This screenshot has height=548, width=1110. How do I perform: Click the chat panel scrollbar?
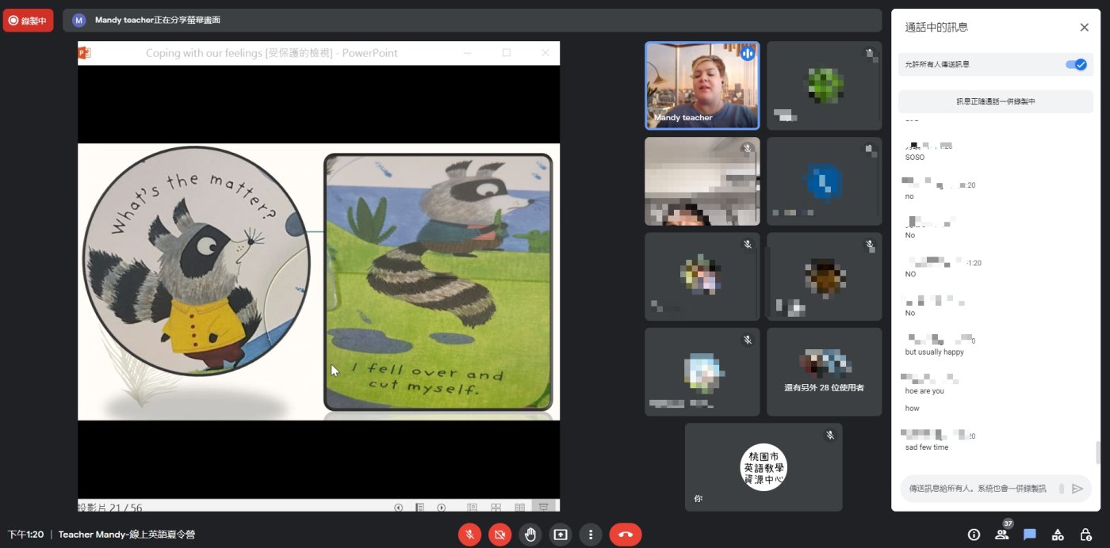click(1097, 452)
